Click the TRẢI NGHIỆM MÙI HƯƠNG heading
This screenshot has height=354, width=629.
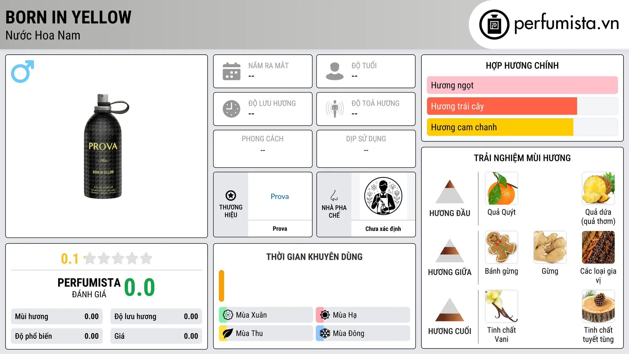click(522, 158)
